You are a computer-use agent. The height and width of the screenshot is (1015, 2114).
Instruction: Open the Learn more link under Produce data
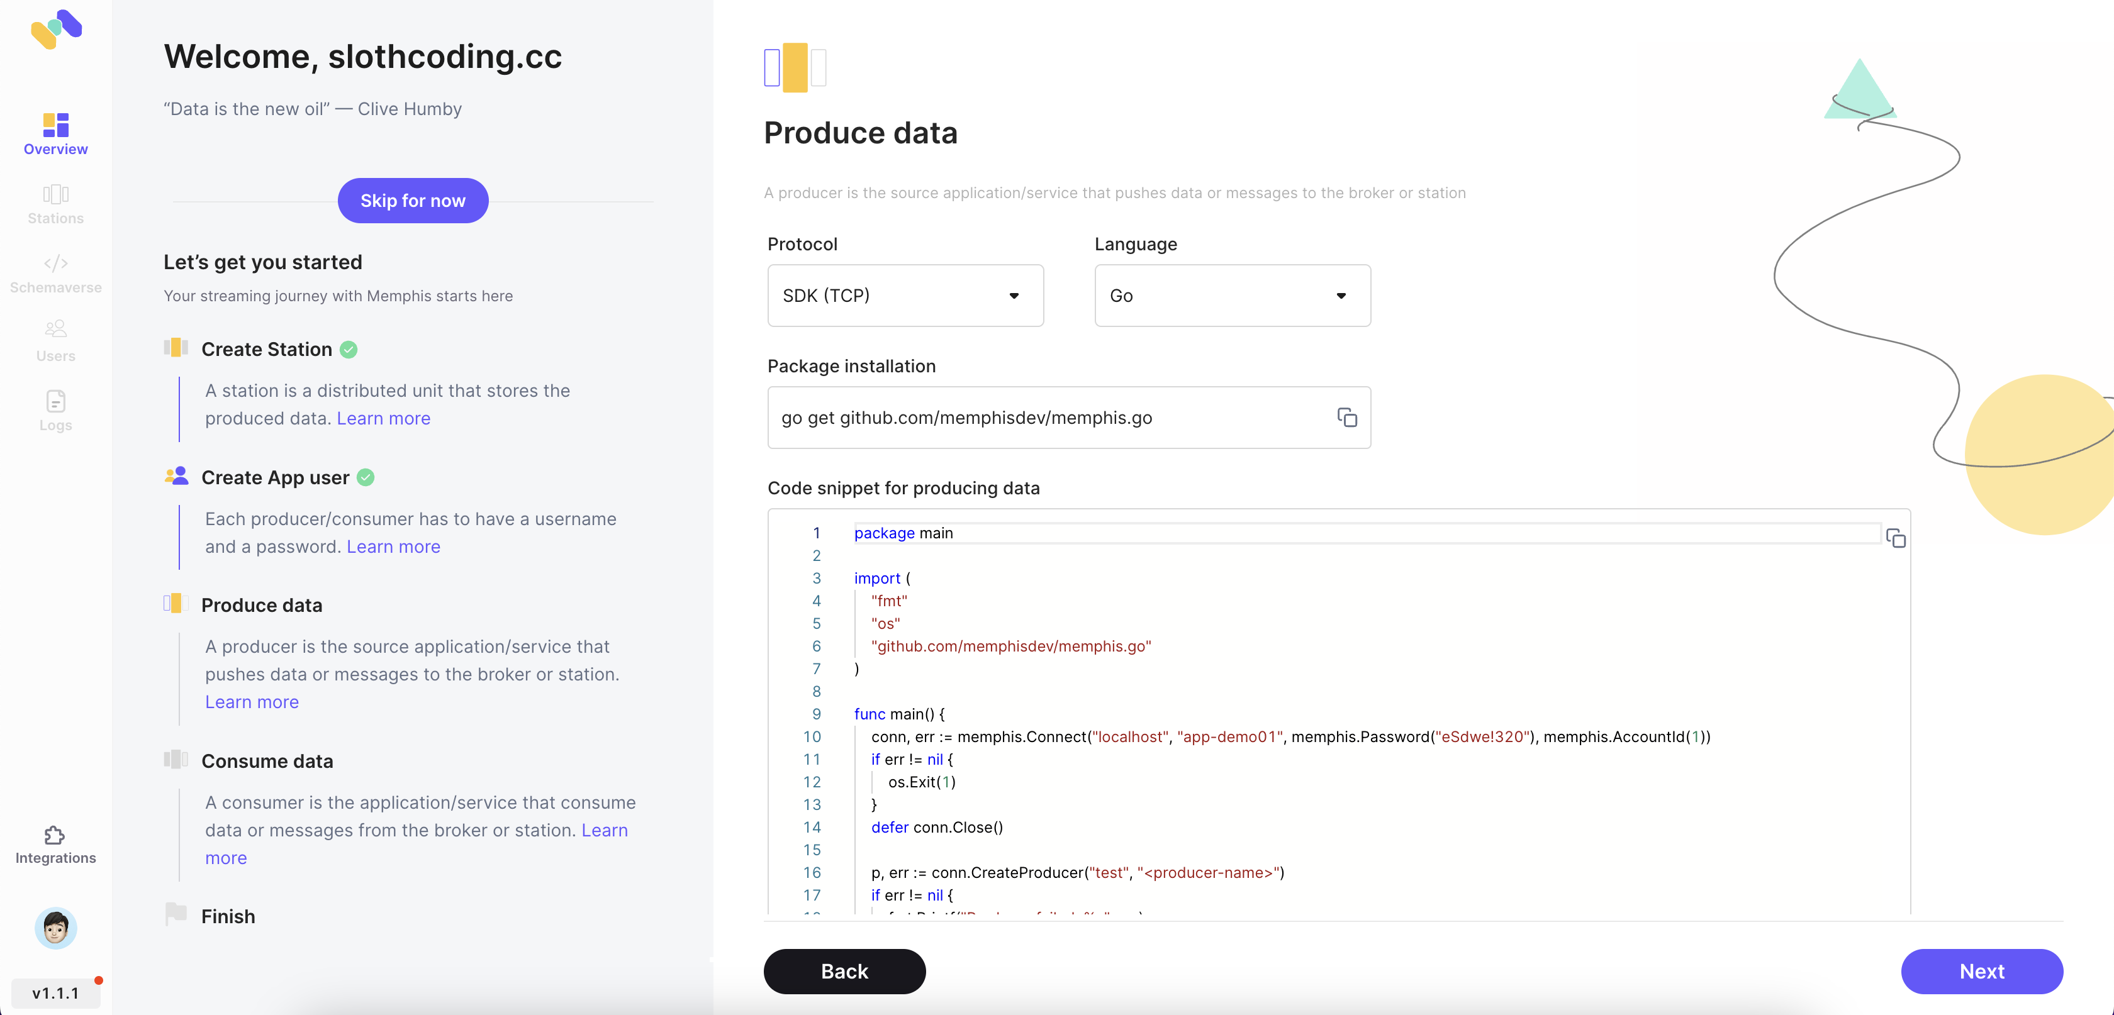pos(251,702)
